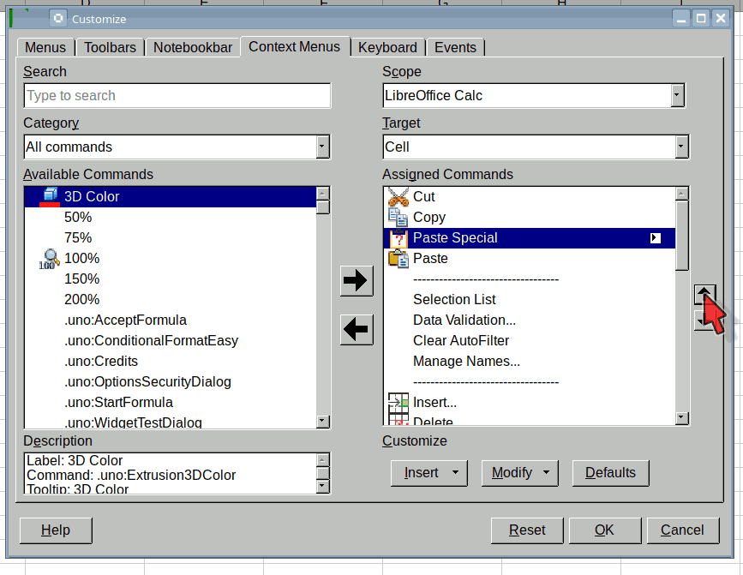Click the right arrow add button

pyautogui.click(x=356, y=280)
